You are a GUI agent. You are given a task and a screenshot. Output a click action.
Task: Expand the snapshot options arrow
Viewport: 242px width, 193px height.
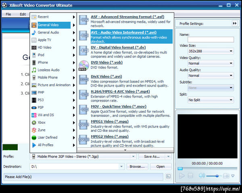click(233, 176)
